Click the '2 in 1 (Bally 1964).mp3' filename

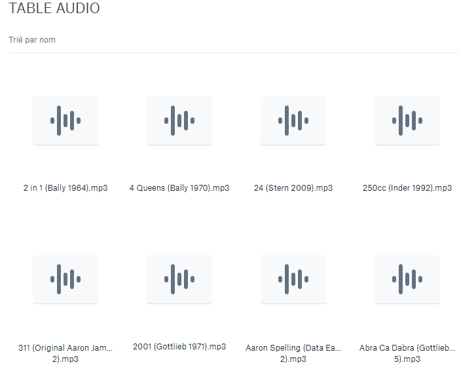[x=65, y=188]
